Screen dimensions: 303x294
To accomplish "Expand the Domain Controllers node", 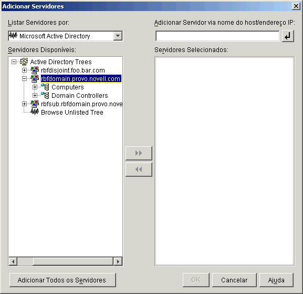I will [x=35, y=95].
